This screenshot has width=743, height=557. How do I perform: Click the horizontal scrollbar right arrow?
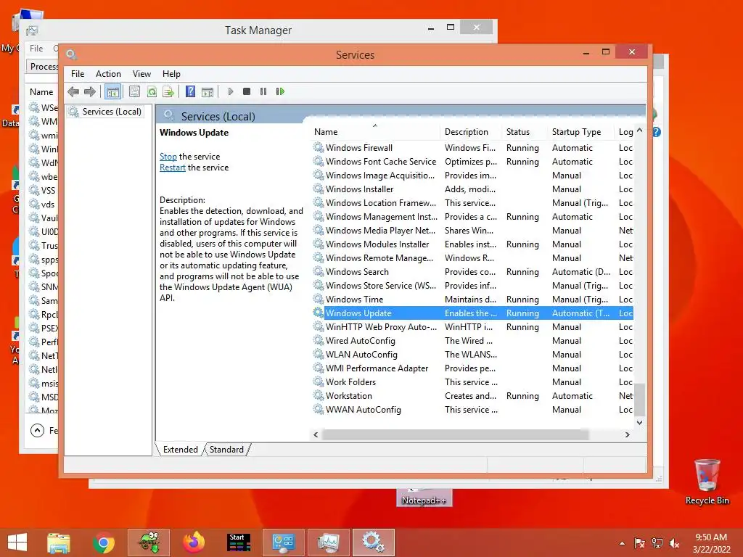pyautogui.click(x=628, y=434)
